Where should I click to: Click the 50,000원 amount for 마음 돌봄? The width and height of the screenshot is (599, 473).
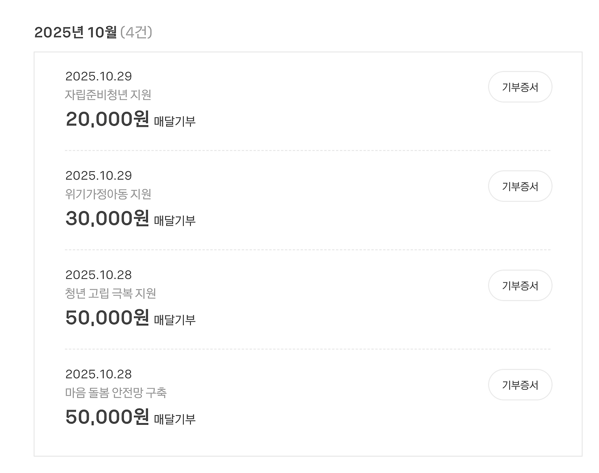[107, 417]
